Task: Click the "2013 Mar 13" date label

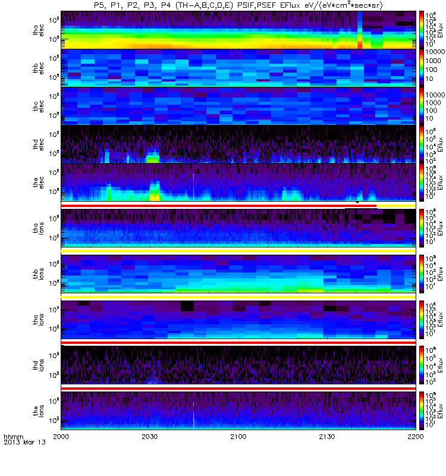Action: click(x=24, y=442)
